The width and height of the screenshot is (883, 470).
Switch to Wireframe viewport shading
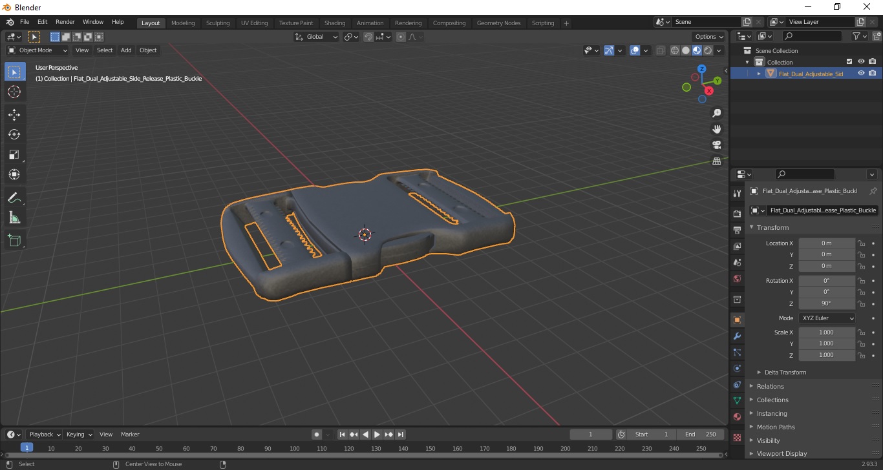click(675, 50)
